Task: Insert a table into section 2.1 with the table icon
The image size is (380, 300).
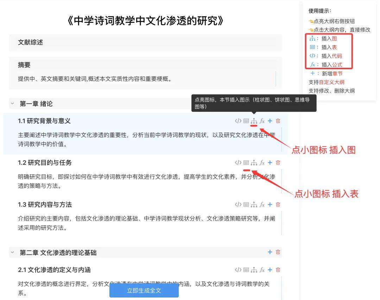Action: coord(246,269)
